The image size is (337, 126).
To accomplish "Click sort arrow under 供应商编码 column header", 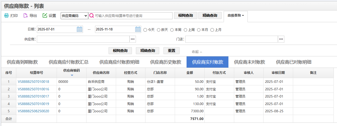I will (x=72, y=75).
